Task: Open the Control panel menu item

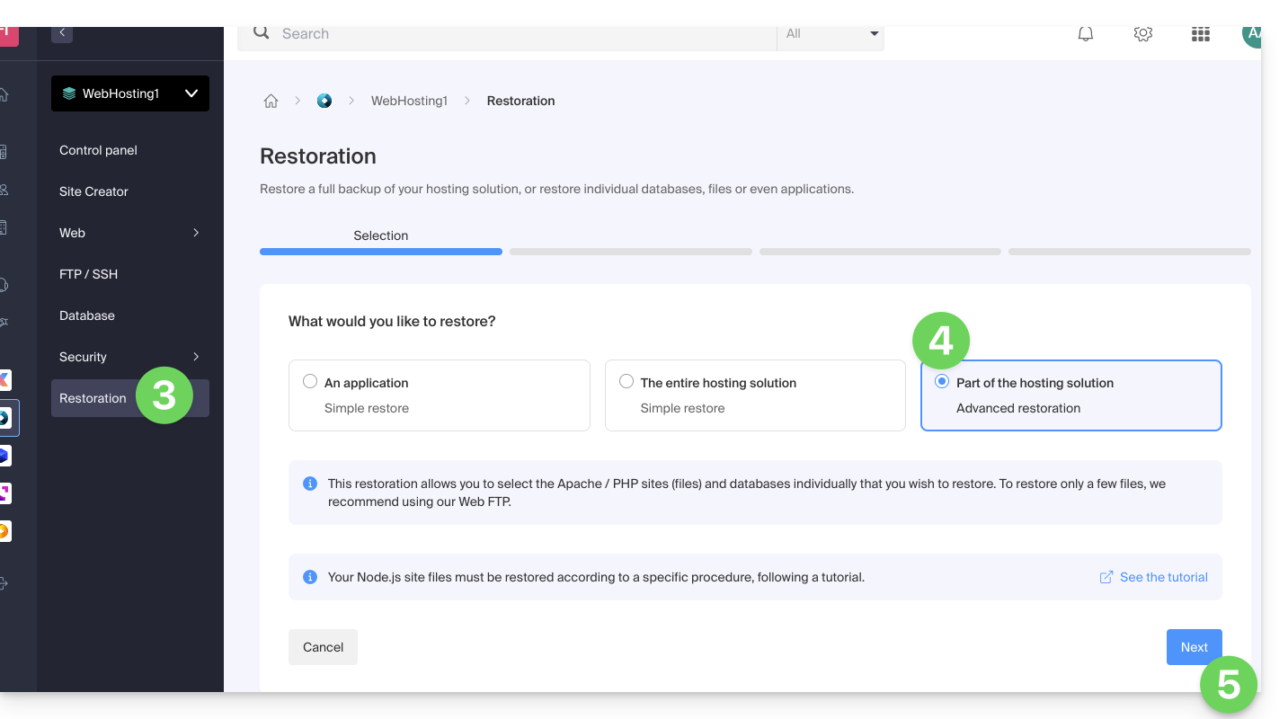Action: coord(99,150)
